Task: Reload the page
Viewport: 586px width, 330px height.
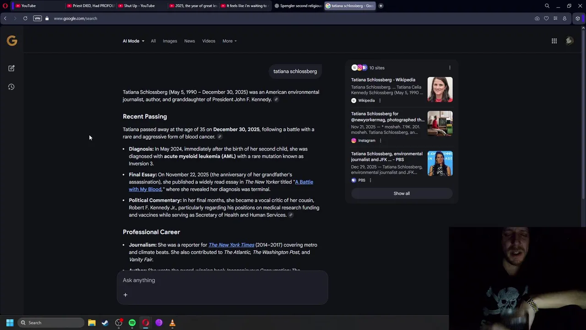Action: click(25, 18)
